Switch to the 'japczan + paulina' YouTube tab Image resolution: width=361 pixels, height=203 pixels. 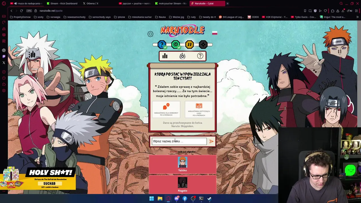[135, 3]
